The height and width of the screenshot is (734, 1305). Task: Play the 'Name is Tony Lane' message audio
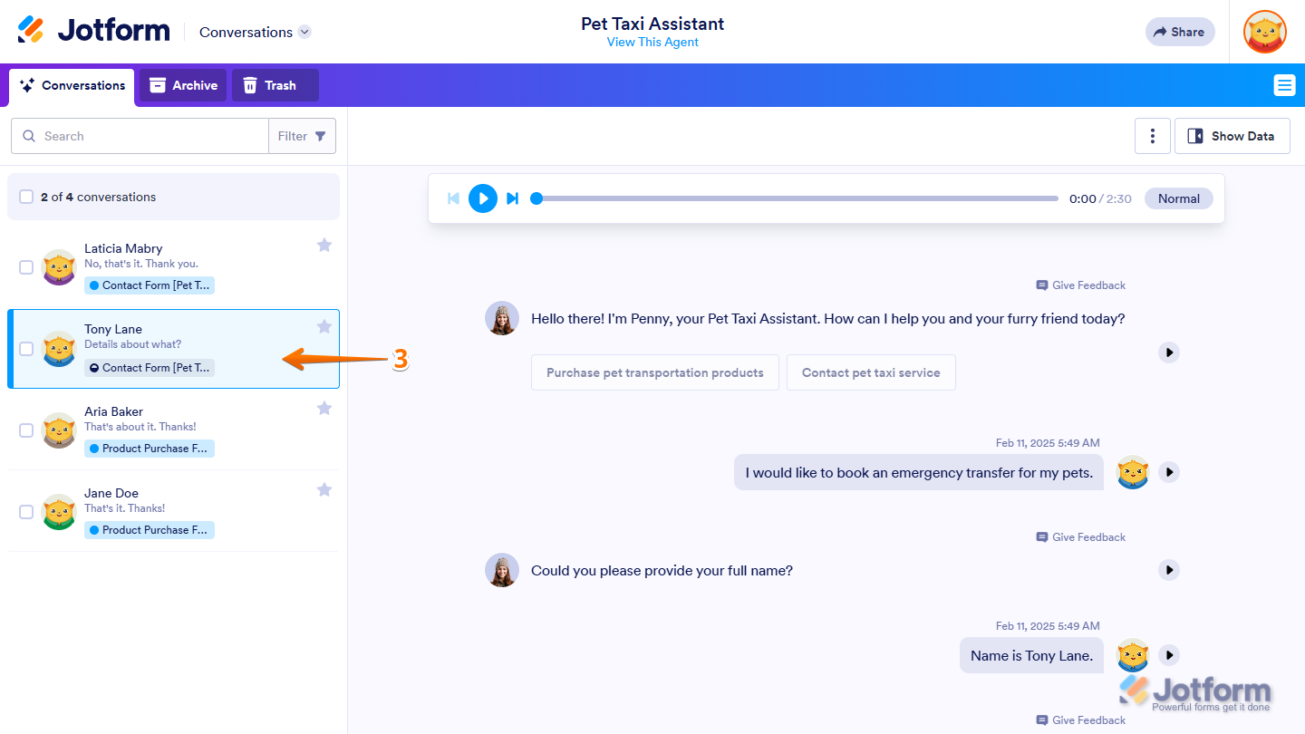click(x=1169, y=654)
